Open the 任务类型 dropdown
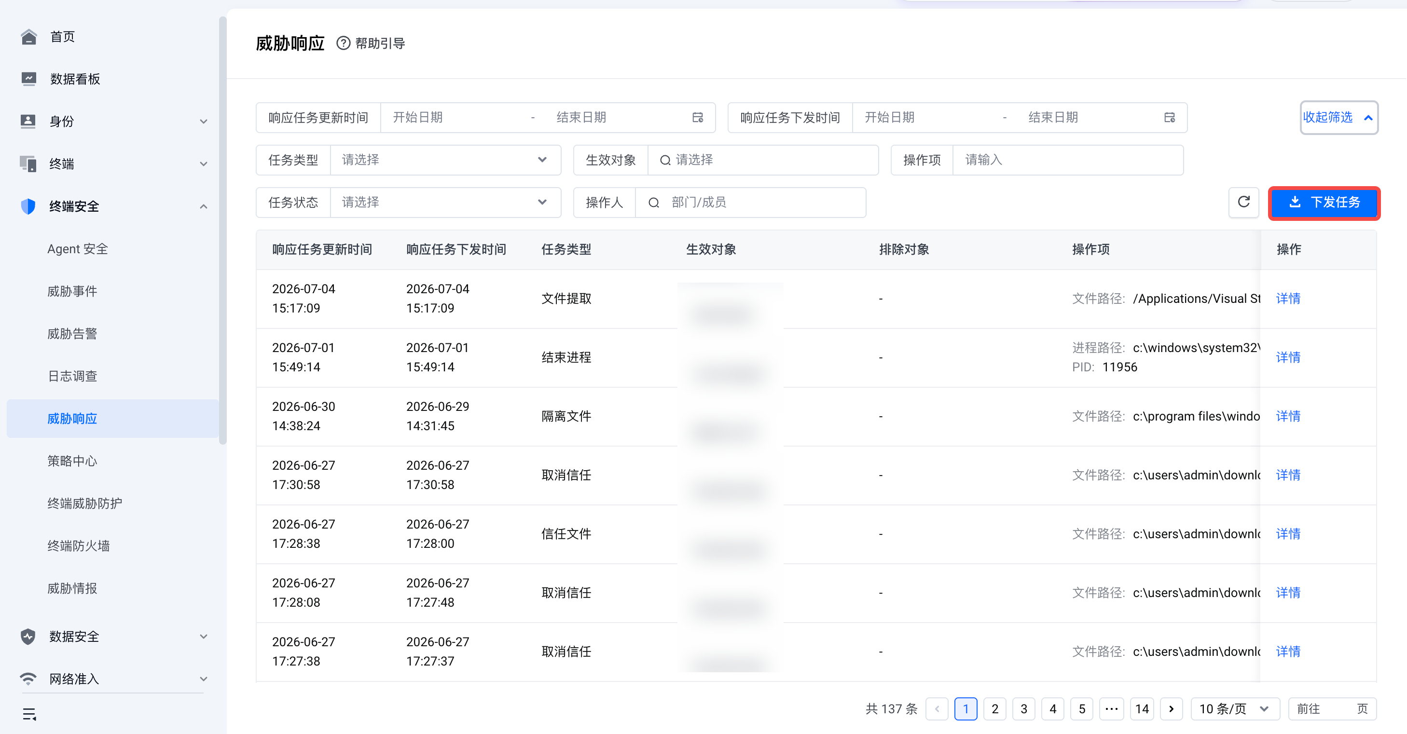Viewport: 1407px width, 734px height. [445, 160]
